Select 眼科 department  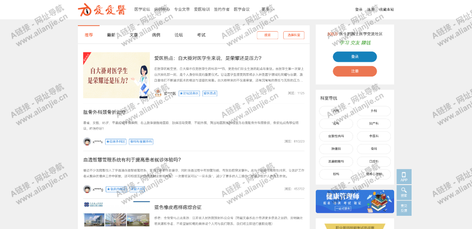pos(336,174)
